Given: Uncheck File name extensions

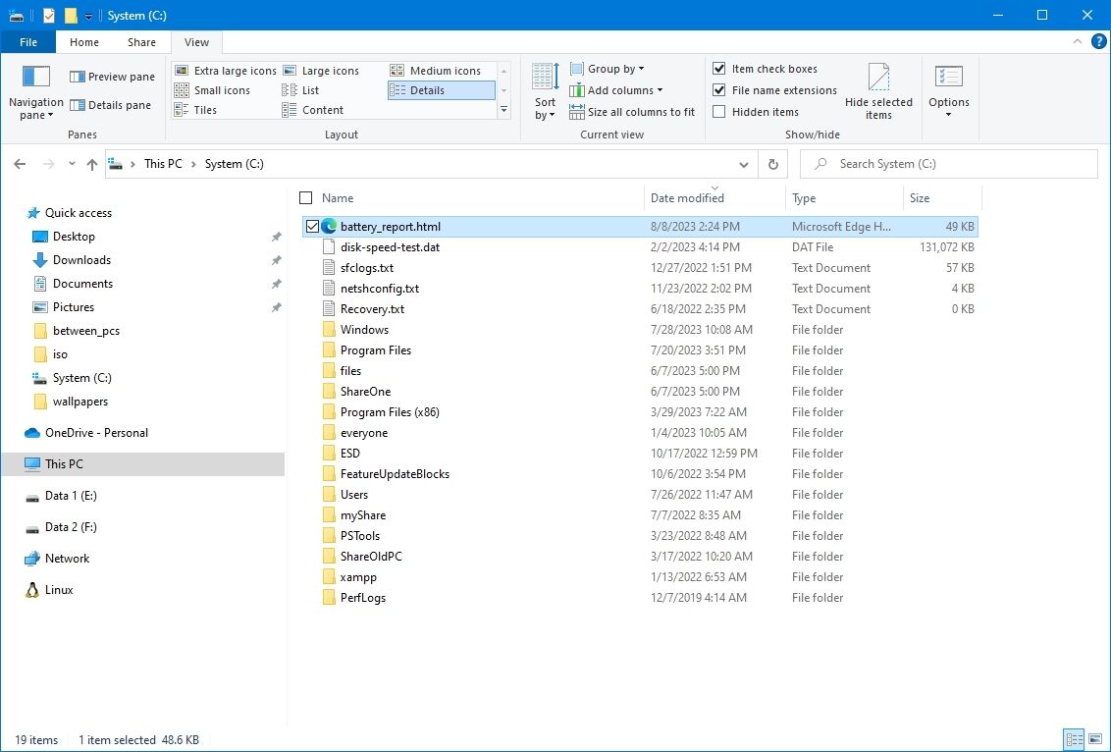Looking at the screenshot, I should pyautogui.click(x=719, y=89).
